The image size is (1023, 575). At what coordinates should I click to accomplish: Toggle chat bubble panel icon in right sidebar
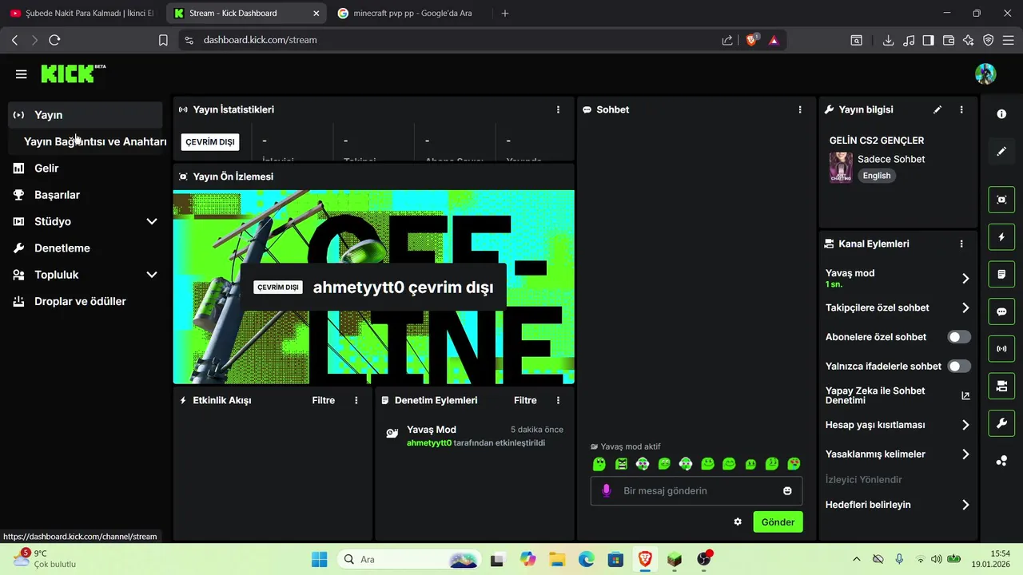1001,311
